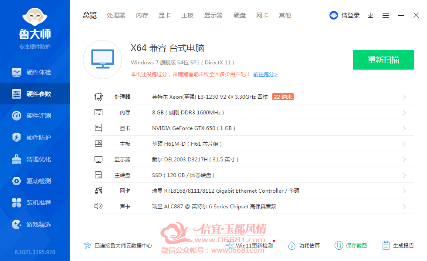Expand the 主硬盘 row chevron
This screenshot has width=427, height=261.
[x=404, y=175]
